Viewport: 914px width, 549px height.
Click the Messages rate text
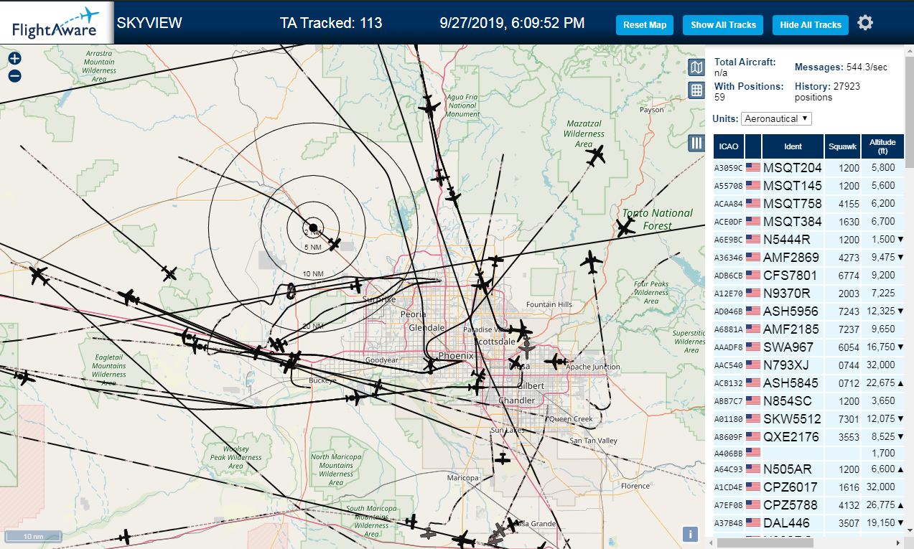click(x=841, y=67)
